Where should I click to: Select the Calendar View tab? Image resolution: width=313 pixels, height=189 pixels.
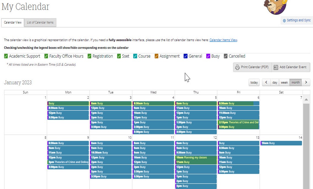(13, 23)
